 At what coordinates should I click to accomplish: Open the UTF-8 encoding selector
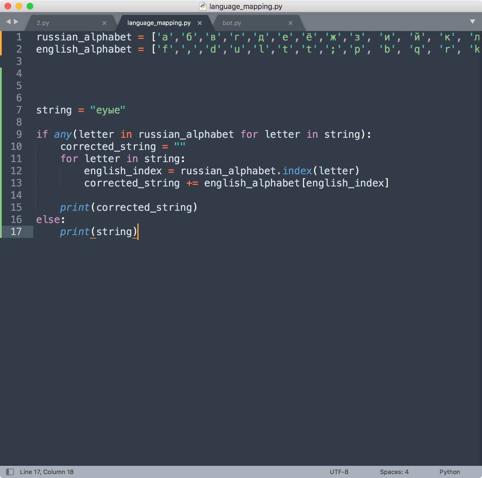coord(339,472)
